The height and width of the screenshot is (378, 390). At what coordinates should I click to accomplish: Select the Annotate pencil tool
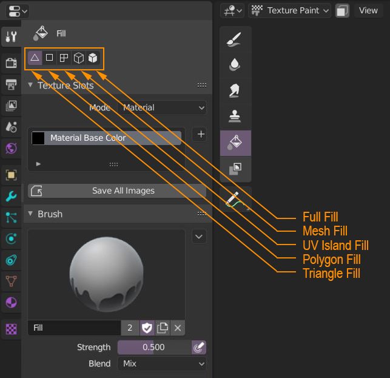pos(235,200)
